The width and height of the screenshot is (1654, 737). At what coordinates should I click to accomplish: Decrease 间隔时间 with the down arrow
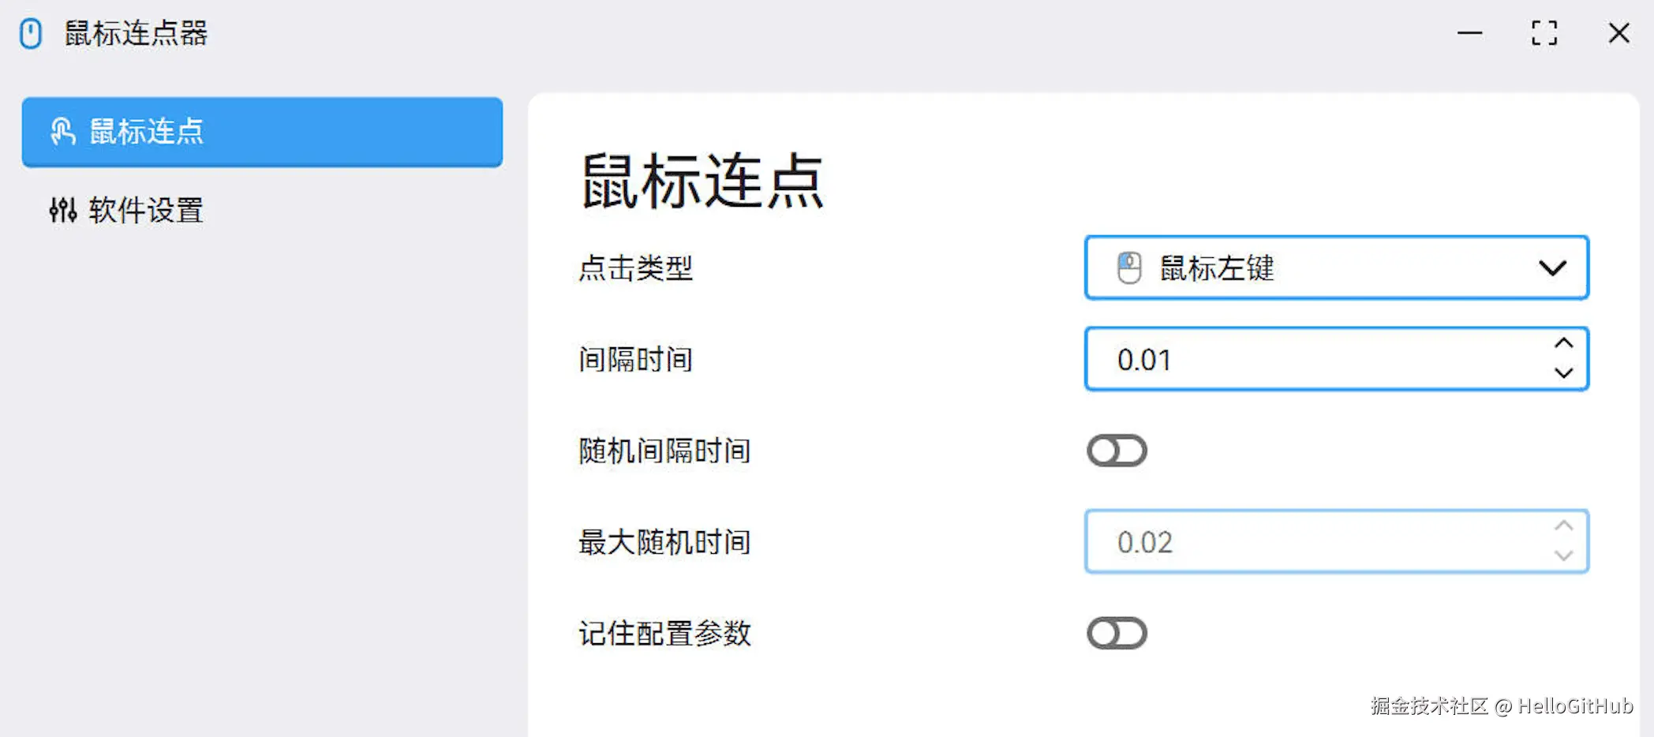point(1563,373)
